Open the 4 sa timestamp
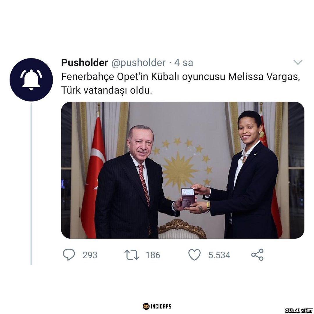314x314 pixels. 183,63
